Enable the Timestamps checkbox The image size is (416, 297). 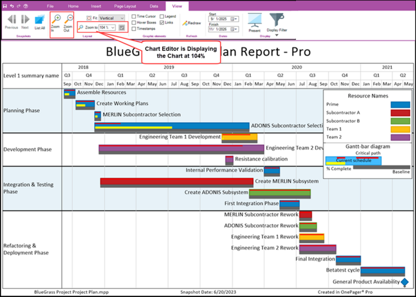point(134,29)
